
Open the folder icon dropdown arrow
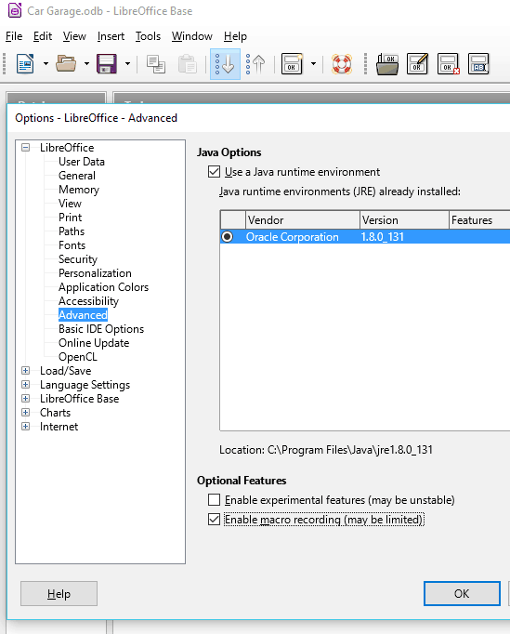point(86,64)
